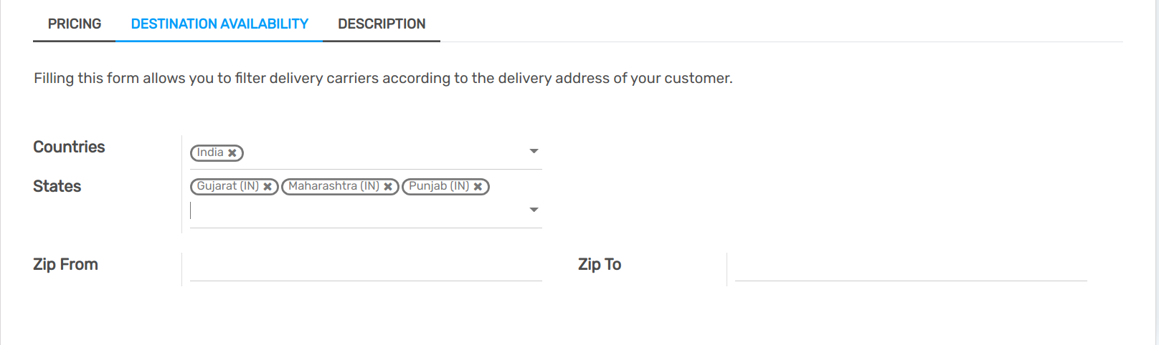
Task: Click the Gujarat (IN) tag text
Action: pos(227,186)
